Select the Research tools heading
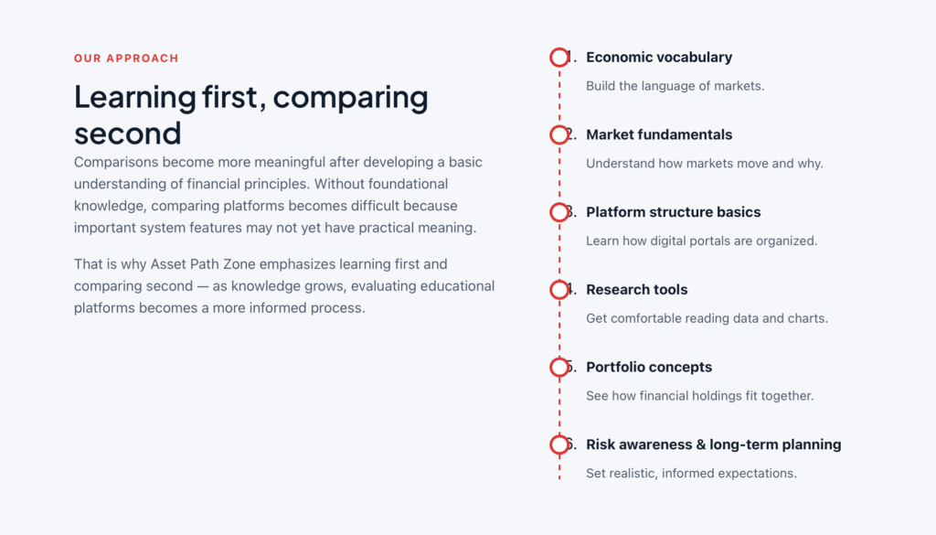Viewport: 936px width, 535px height. pyautogui.click(x=636, y=290)
